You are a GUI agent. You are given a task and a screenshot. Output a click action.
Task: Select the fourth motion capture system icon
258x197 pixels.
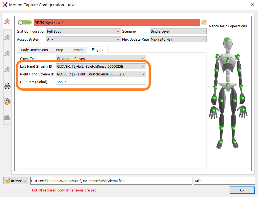click(7, 69)
